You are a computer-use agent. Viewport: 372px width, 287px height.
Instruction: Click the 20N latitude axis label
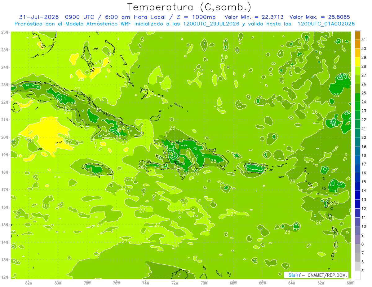pos(5,137)
